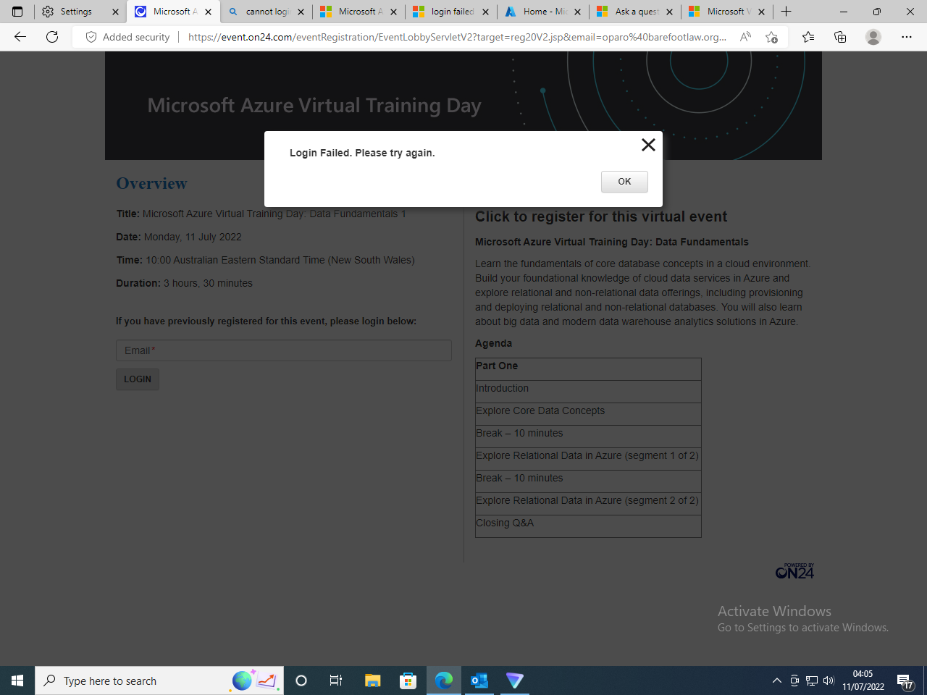927x695 pixels.
Task: Refresh the current page
Action: coord(52,37)
